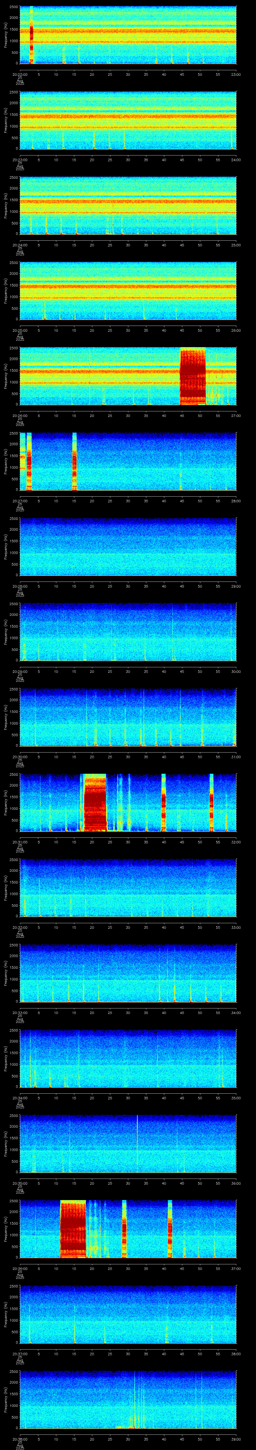Open the spectrogram starting at 20:23:00

[x=128, y=120]
